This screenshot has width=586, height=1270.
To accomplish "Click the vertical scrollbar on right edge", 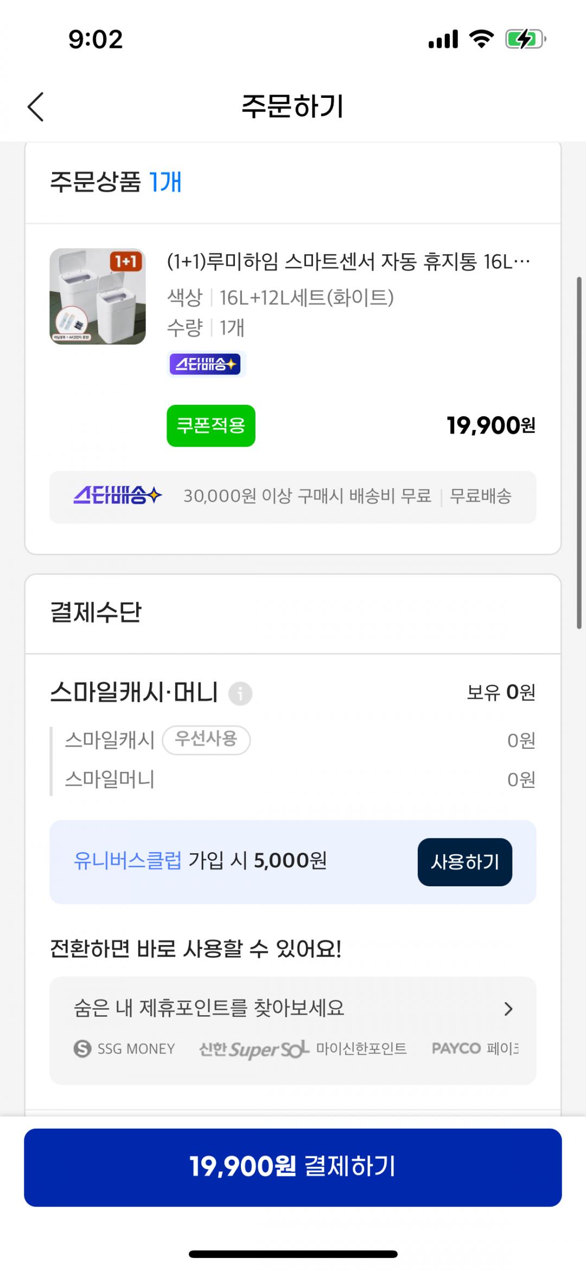I will pyautogui.click(x=579, y=452).
